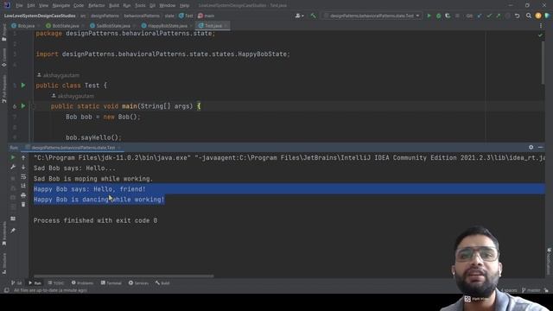Viewport: 553px width, 311px height.
Task: Click the Test class breadcrumb
Action: click(x=187, y=16)
